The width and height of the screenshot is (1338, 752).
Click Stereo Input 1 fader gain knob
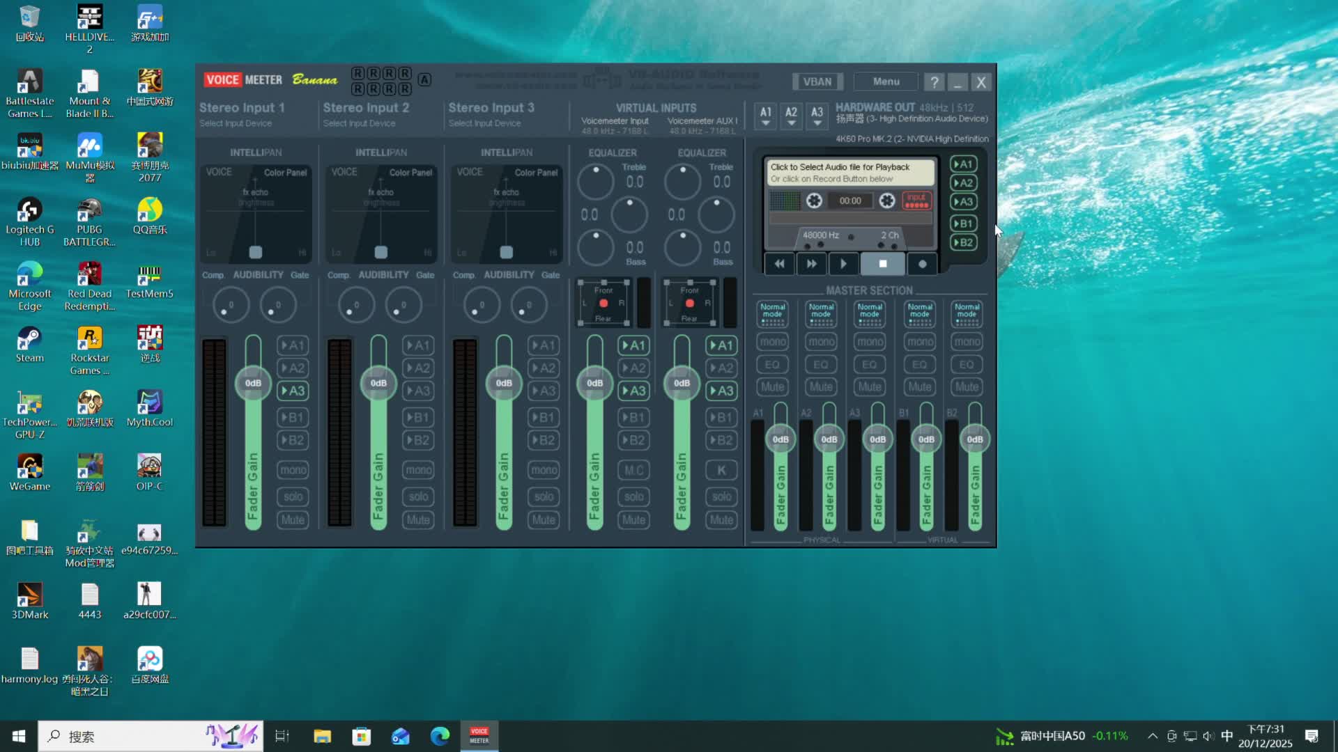point(253,383)
